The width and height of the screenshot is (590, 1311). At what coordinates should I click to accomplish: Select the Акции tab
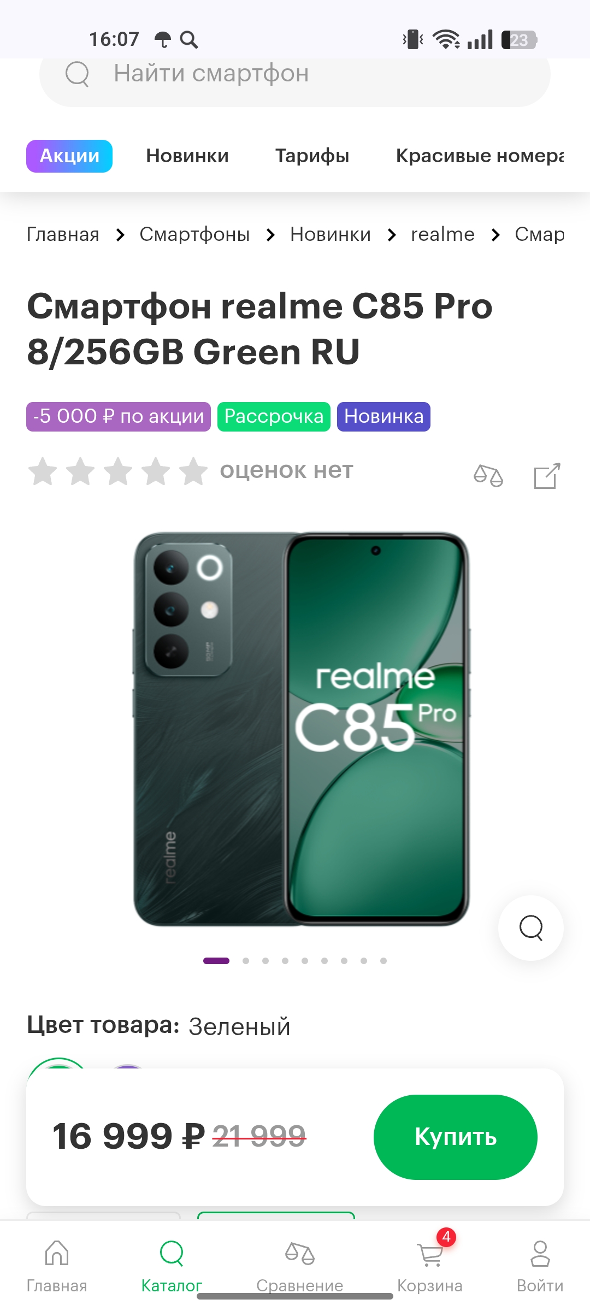click(x=69, y=156)
